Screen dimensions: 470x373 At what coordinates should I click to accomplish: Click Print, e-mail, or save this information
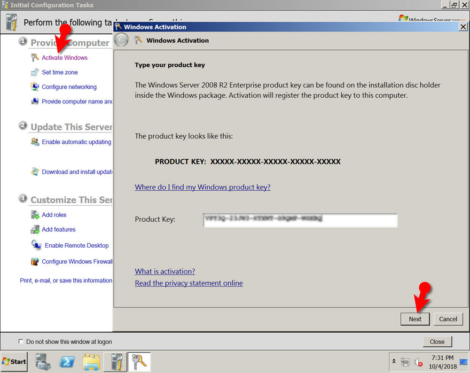point(66,280)
